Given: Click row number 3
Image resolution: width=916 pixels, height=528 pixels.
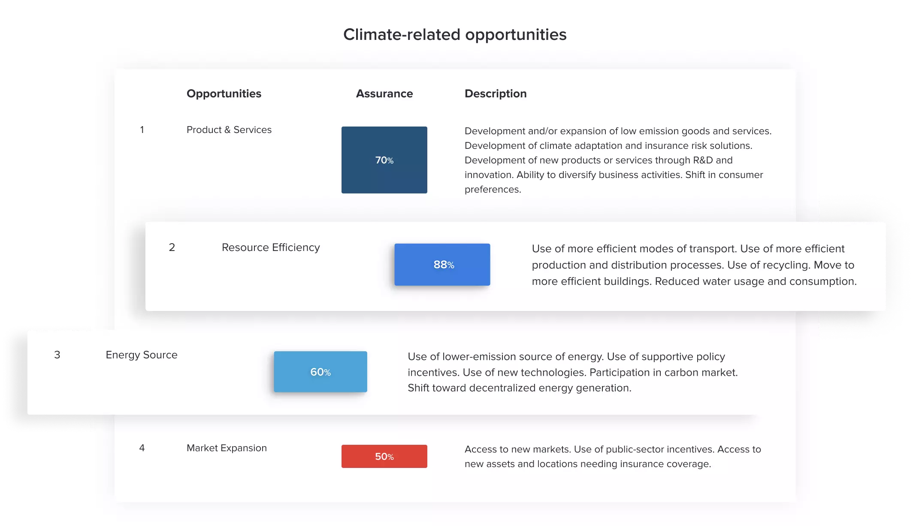Looking at the screenshot, I should [57, 355].
